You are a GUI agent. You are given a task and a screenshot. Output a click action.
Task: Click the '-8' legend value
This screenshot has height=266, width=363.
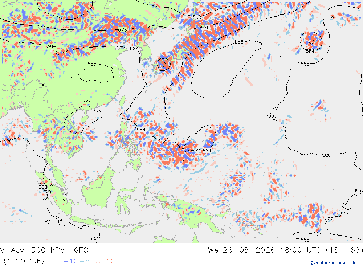pyautogui.click(x=85, y=261)
